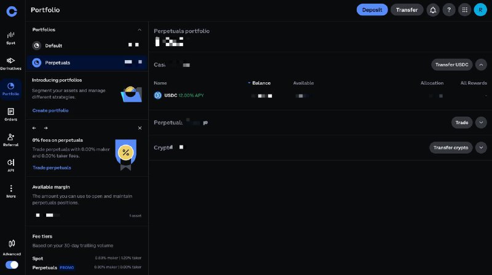492x275 pixels.
Task: Collapse the Cash section chevron
Action: 481,64
